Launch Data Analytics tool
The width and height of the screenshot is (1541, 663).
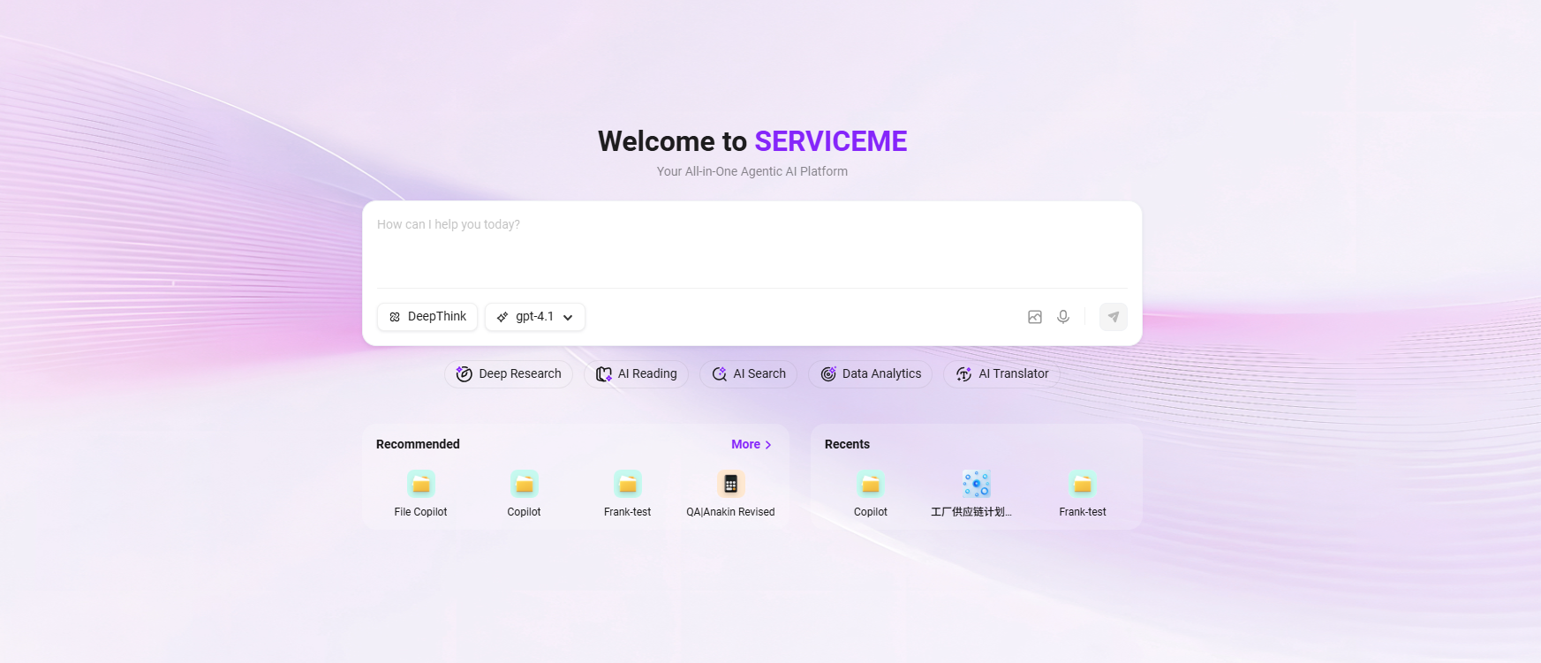[x=870, y=374]
